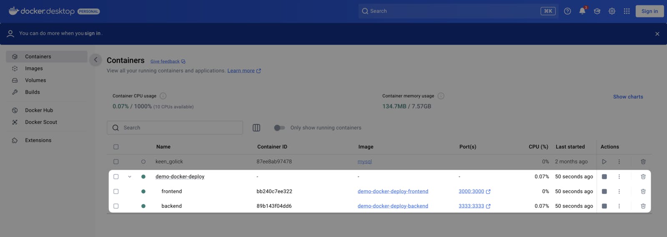This screenshot has width=667, height=237.
Task: Open the Settings gear icon
Action: pos(612,11)
